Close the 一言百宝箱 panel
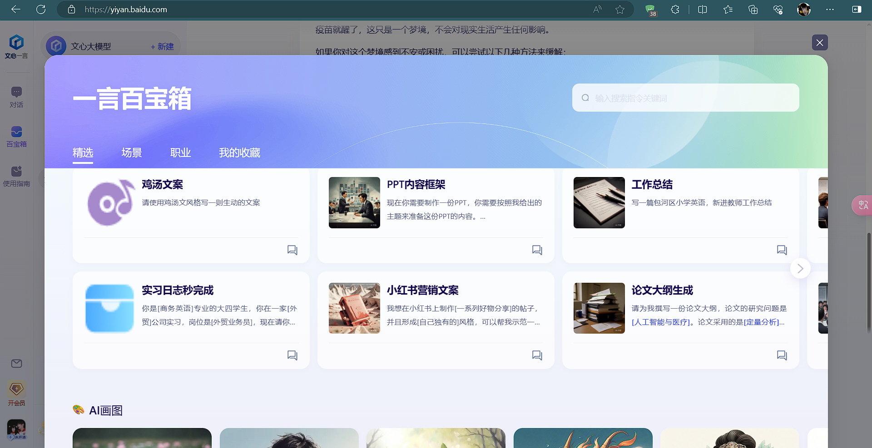Image resolution: width=872 pixels, height=448 pixels. click(820, 43)
